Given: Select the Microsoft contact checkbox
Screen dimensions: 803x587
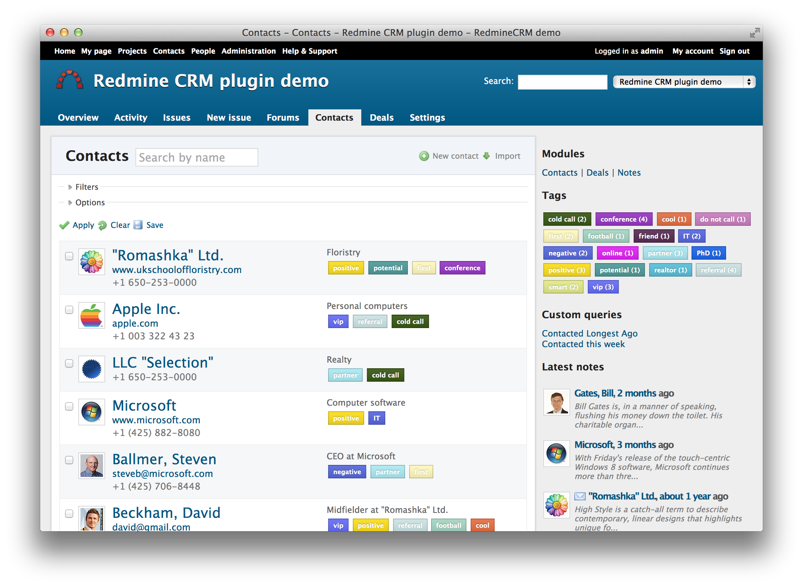Looking at the screenshot, I should coord(69,406).
